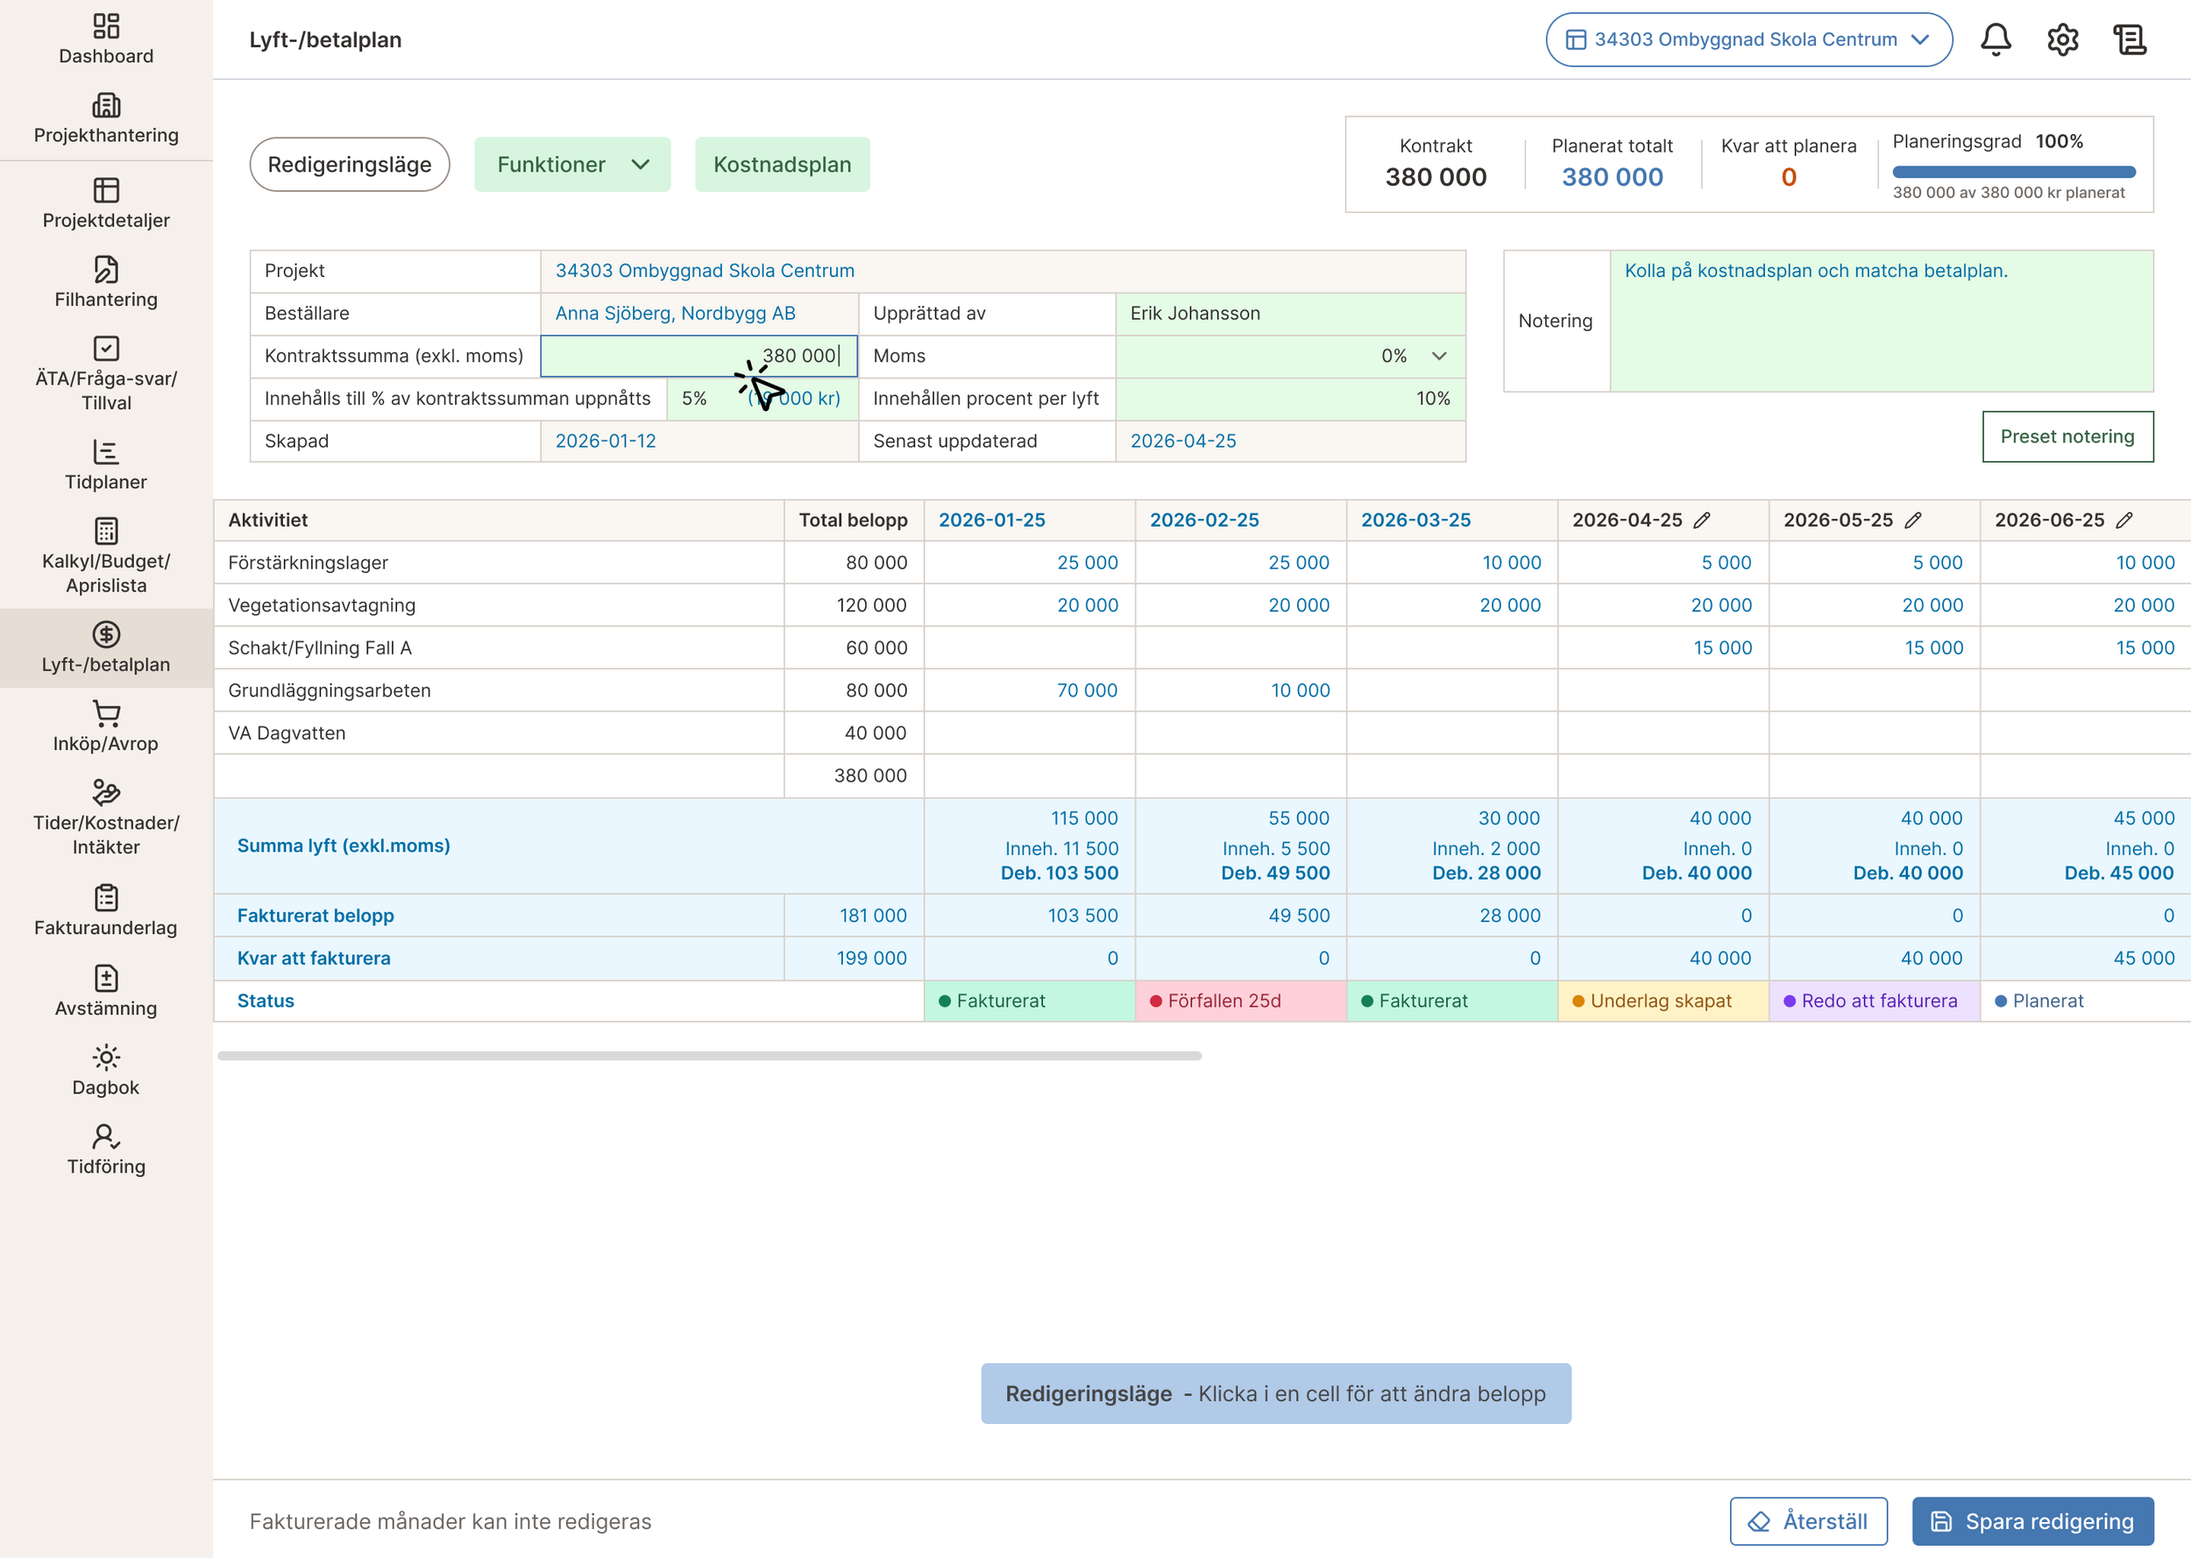2191x1558 pixels.
Task: Open Inköp/Avrop section
Action: (x=105, y=727)
